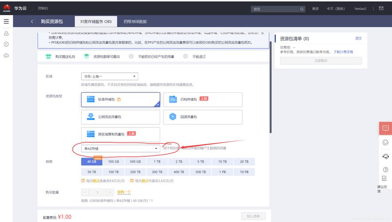
Task: Open the hexiao2 account menu
Action: (360, 9)
